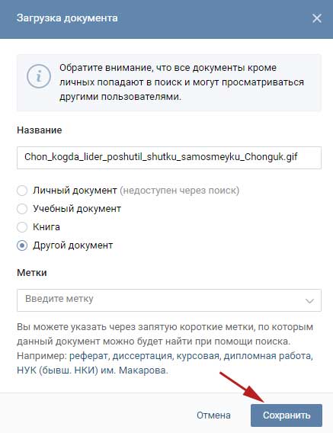Select the Личный документ radio button

(x=22, y=191)
